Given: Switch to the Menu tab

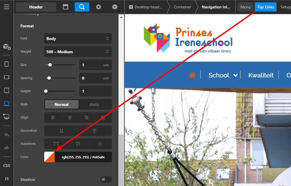Looking at the screenshot, I should (245, 7).
